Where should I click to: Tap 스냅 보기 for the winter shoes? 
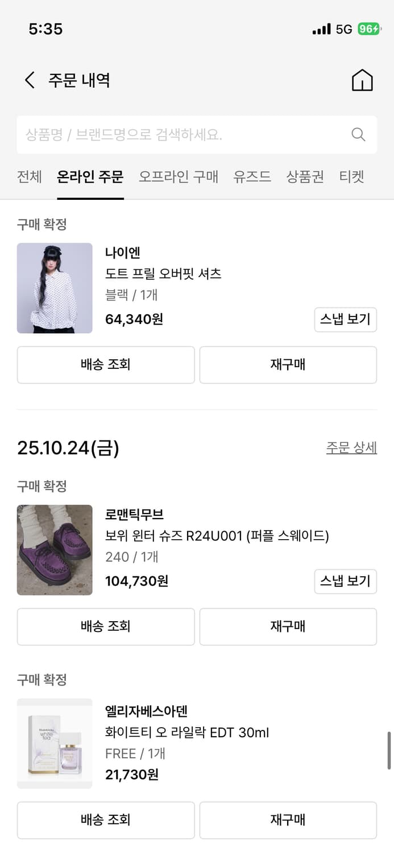point(345,581)
